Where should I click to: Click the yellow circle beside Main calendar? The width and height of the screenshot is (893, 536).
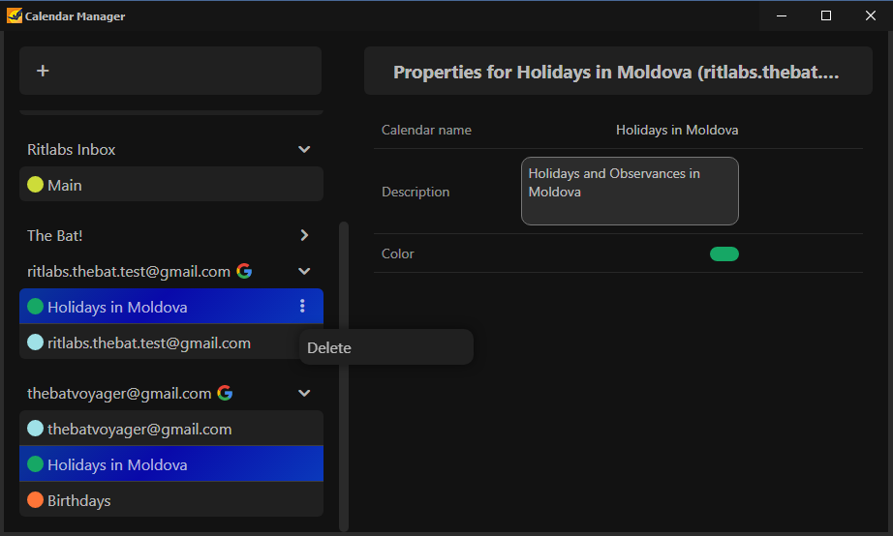click(35, 185)
